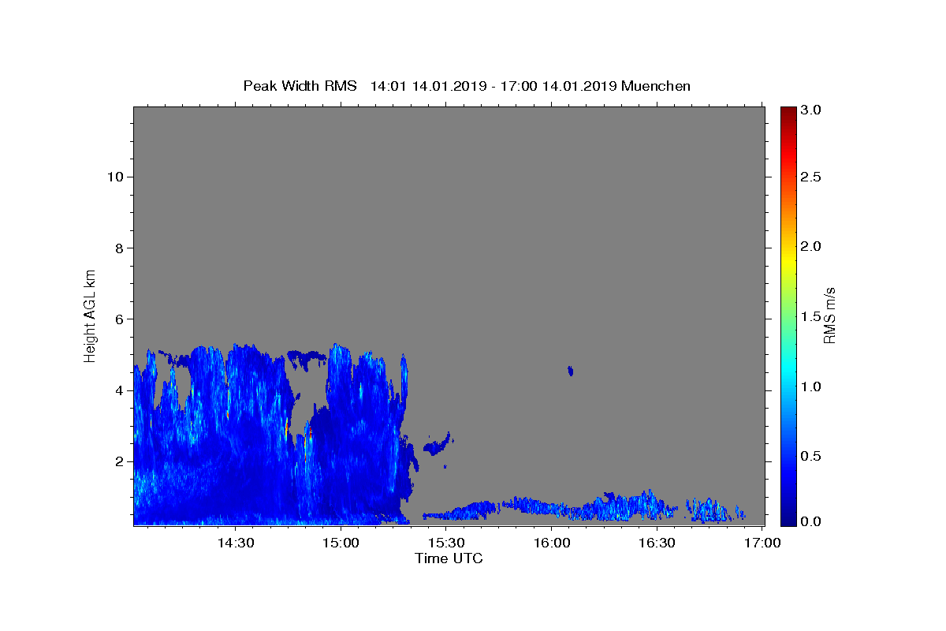
Task: Click the '16:00' time axis label
Action: (x=551, y=543)
